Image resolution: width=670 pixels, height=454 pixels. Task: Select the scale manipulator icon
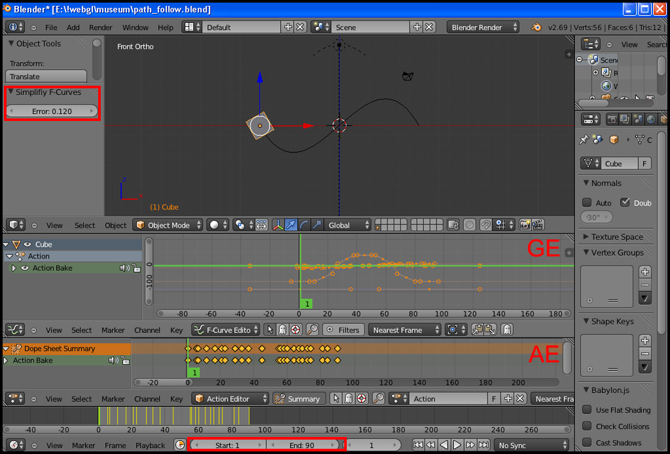pos(317,224)
